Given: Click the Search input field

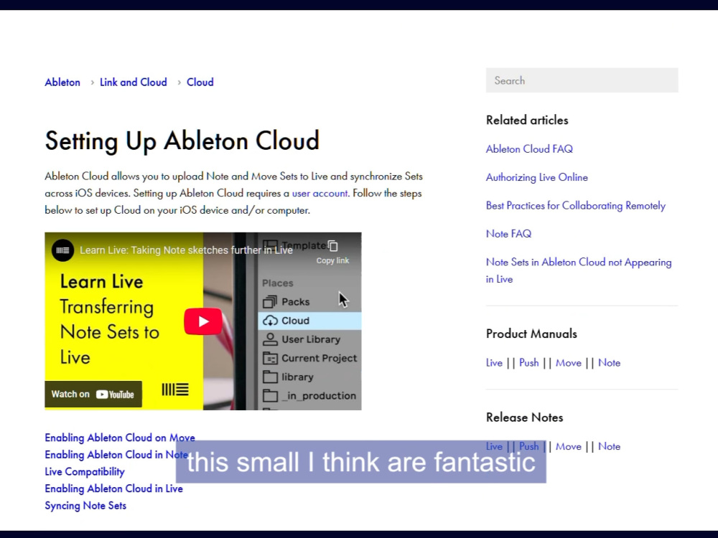Looking at the screenshot, I should (x=582, y=80).
